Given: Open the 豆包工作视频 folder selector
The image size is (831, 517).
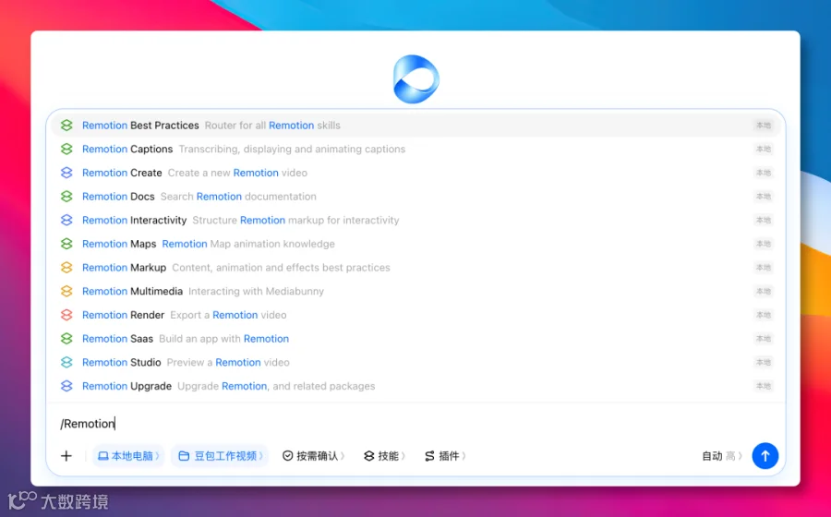Looking at the screenshot, I should (x=220, y=456).
